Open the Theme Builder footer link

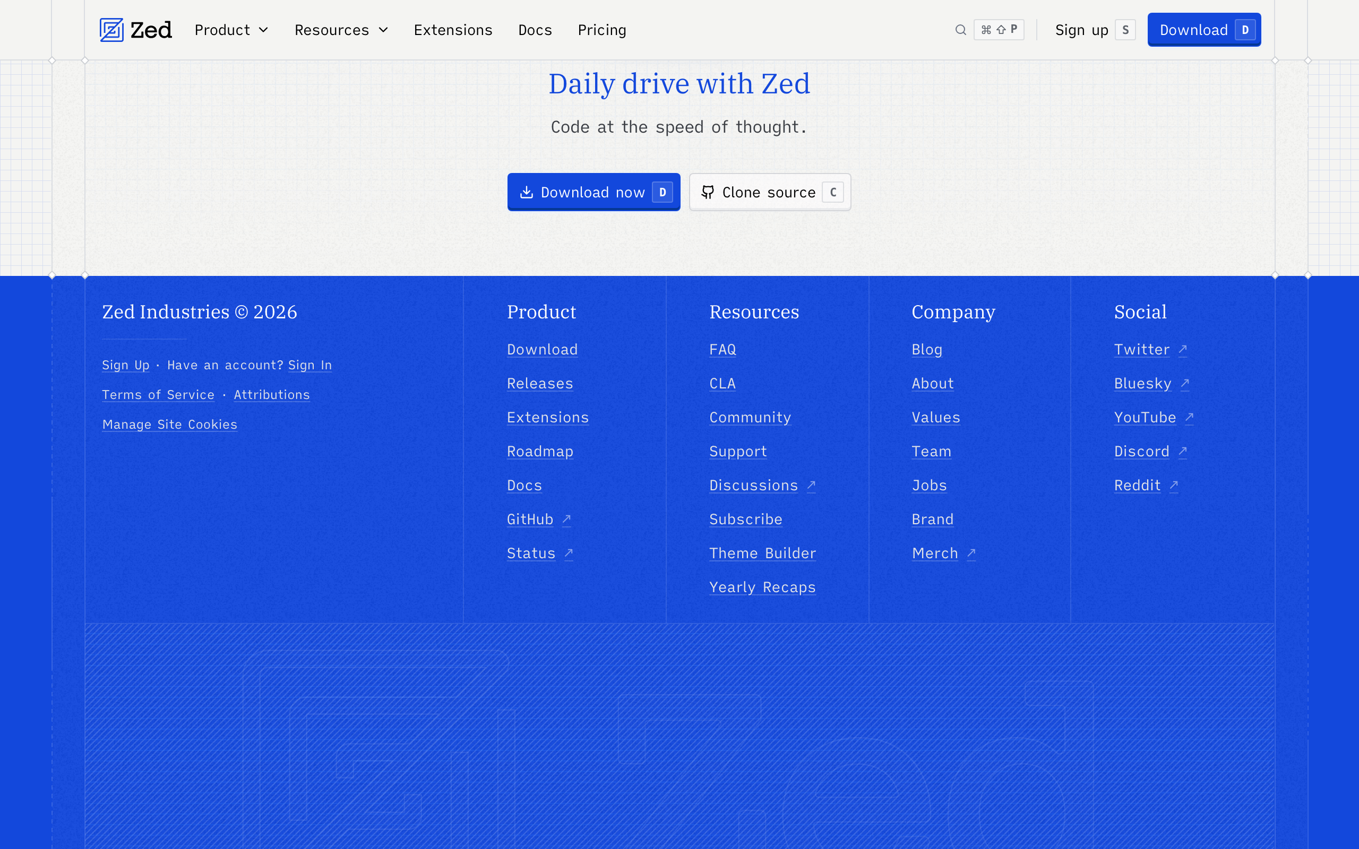[762, 553]
